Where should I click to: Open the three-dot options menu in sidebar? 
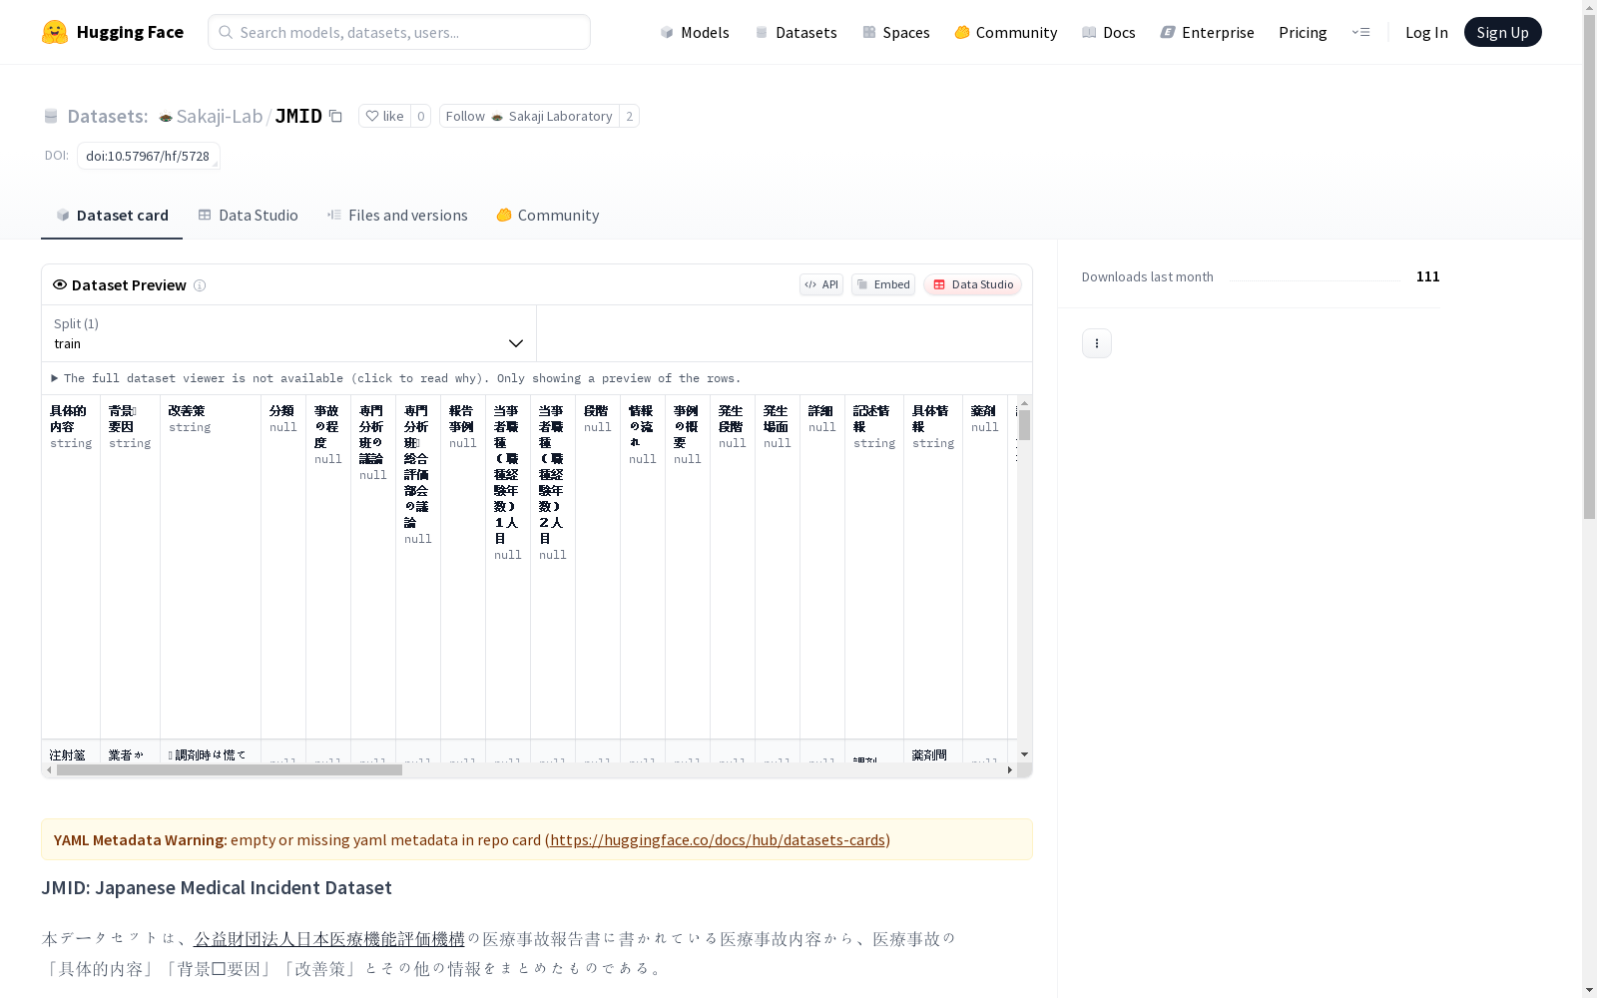(1097, 343)
